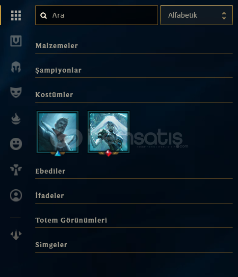This screenshot has height=277, width=238.
Task: Expand the Şampiyonlar section header
Action: coord(134,70)
